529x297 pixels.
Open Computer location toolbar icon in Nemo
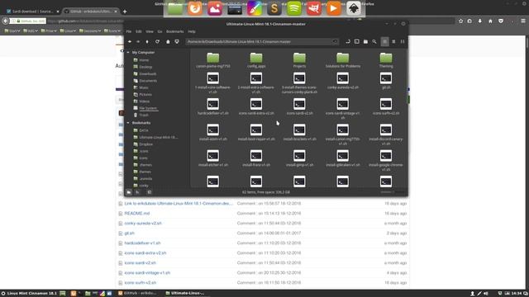177,42
